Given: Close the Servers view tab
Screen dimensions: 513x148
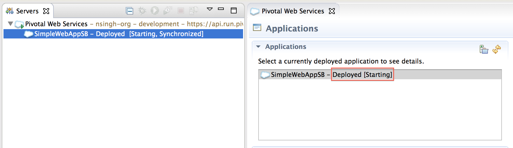Looking at the screenshot, I should coord(46,11).
